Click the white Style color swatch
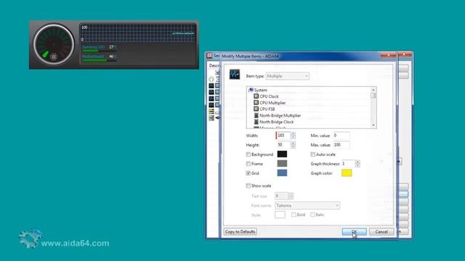The image size is (465, 261). click(x=280, y=215)
